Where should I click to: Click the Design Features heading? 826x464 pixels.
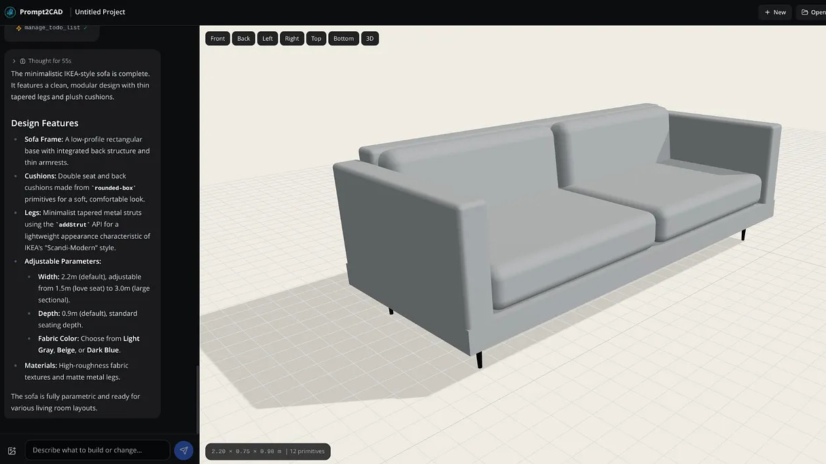[x=45, y=123]
